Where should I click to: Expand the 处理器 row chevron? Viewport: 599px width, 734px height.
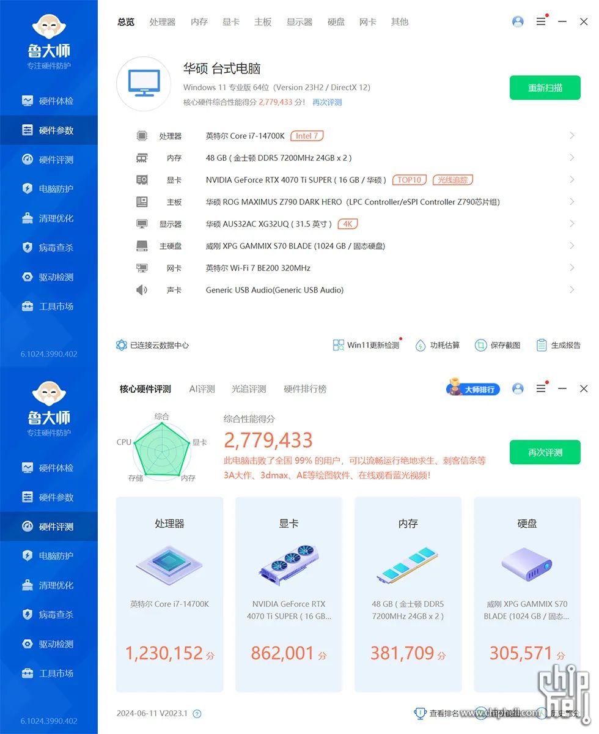tap(572, 136)
